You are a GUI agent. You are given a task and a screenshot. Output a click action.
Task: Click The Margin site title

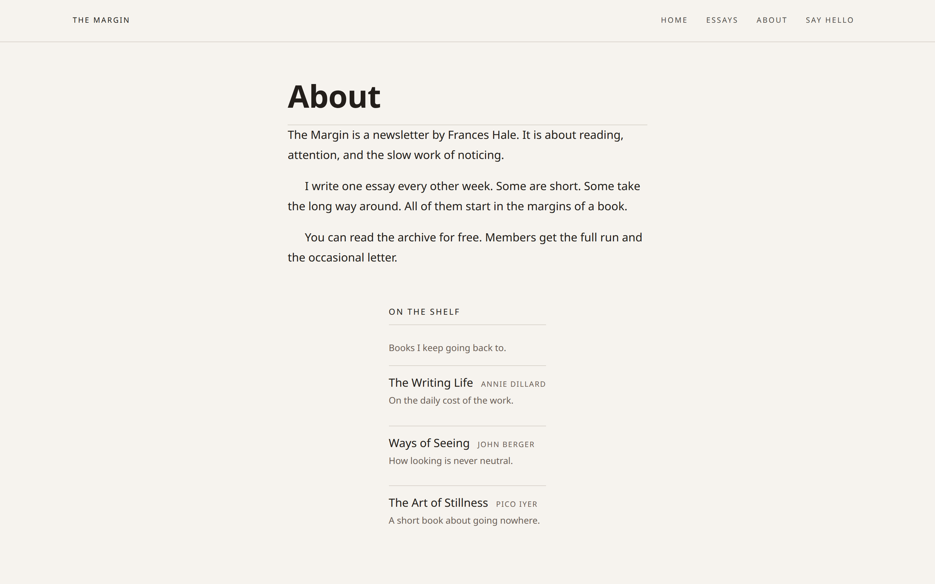(101, 20)
